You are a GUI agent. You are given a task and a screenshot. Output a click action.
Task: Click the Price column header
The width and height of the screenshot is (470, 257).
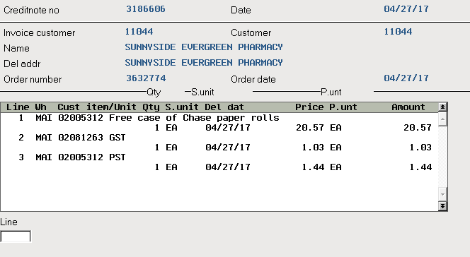click(x=309, y=107)
